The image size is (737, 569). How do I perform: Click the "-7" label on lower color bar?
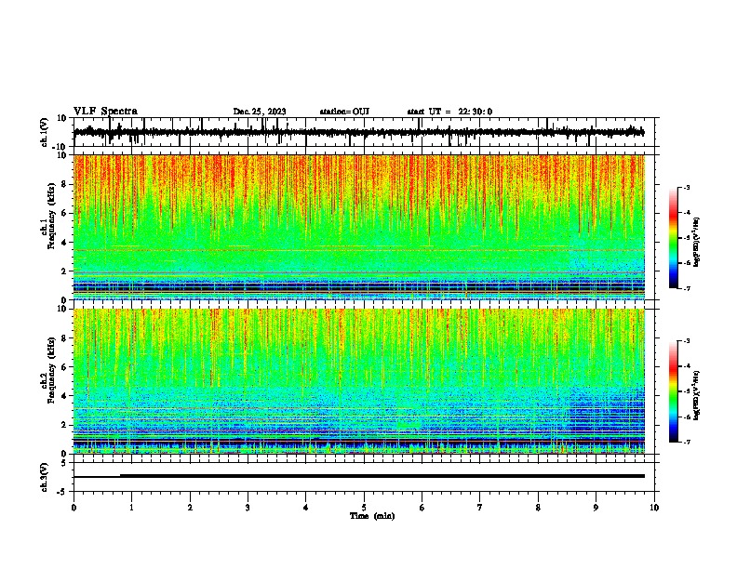click(x=686, y=442)
